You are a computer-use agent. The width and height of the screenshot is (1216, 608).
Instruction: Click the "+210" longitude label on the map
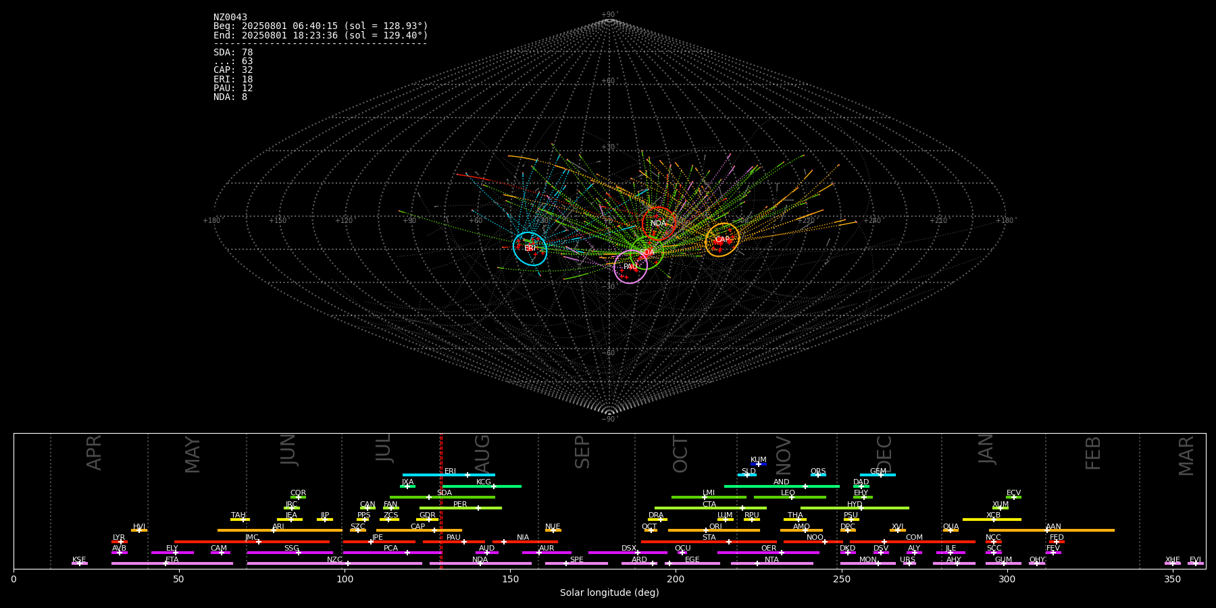pos(938,221)
